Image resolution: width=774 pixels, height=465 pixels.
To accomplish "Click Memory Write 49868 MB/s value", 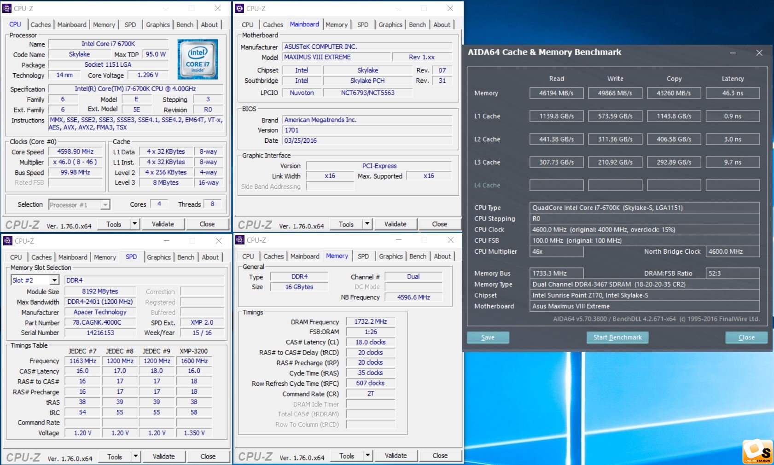I will click(615, 93).
